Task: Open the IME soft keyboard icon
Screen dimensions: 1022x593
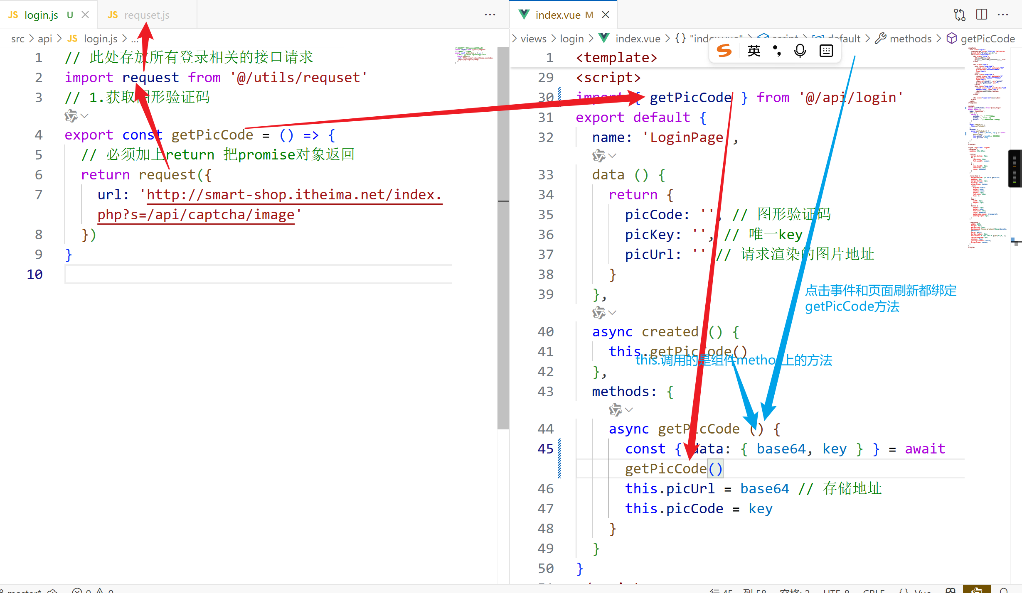Action: (826, 51)
